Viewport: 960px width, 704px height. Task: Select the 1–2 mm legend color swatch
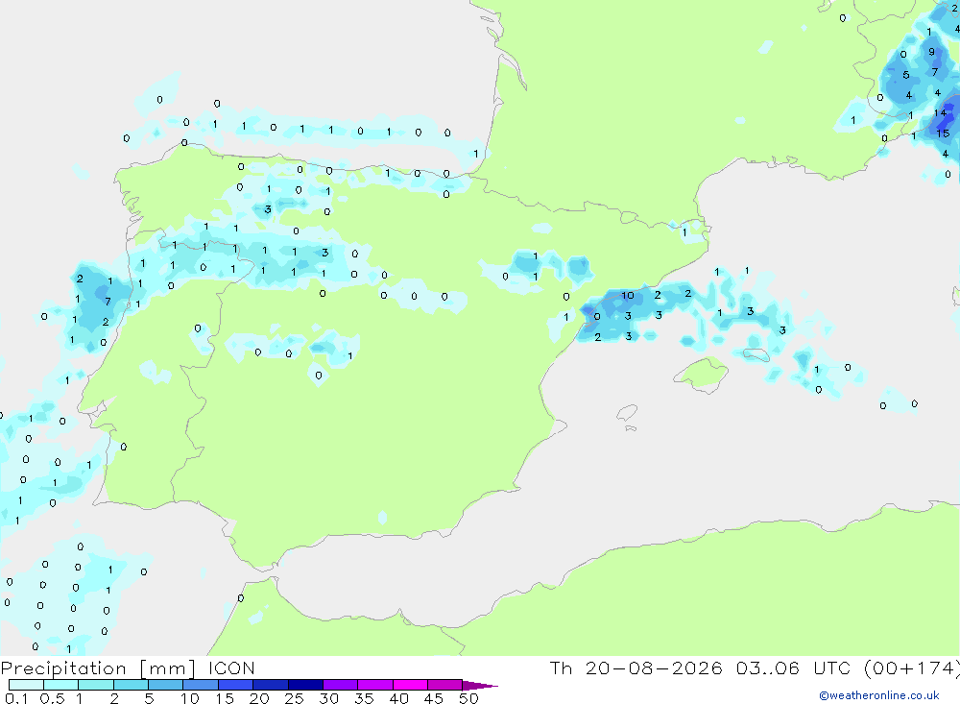pyautogui.click(x=96, y=685)
